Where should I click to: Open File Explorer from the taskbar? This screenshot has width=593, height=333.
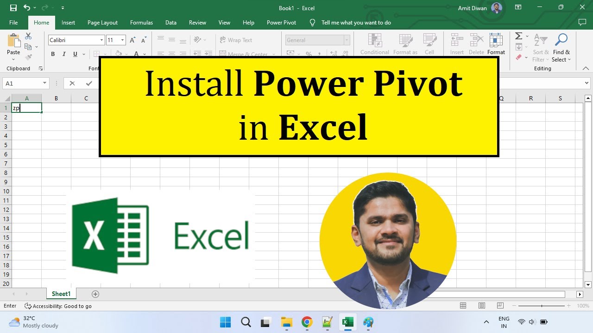click(286, 322)
